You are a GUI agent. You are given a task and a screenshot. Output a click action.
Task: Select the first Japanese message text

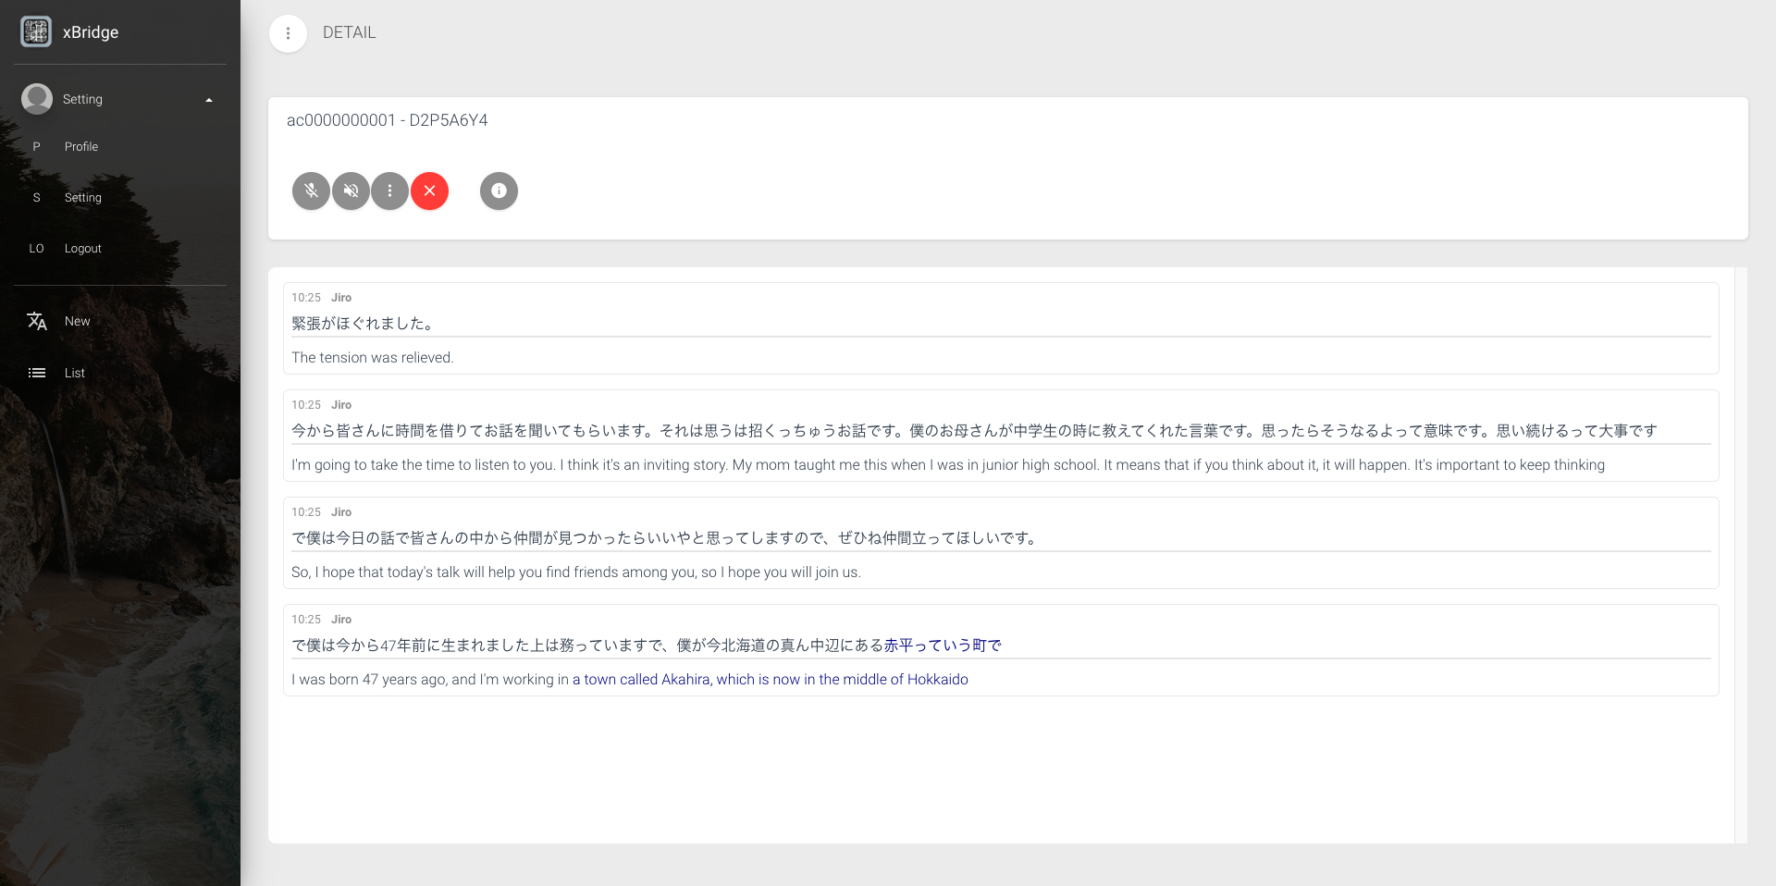[x=363, y=324]
